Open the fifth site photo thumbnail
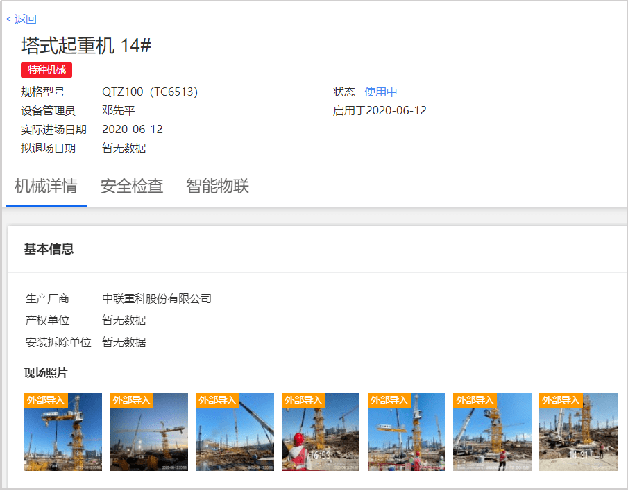Image resolution: width=628 pixels, height=491 pixels. click(x=407, y=432)
